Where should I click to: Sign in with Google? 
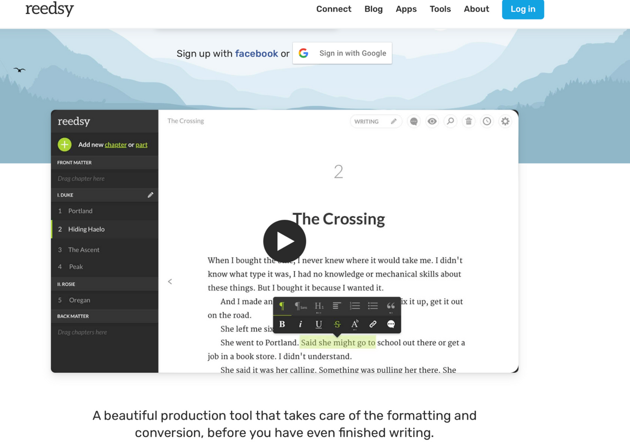tap(342, 53)
